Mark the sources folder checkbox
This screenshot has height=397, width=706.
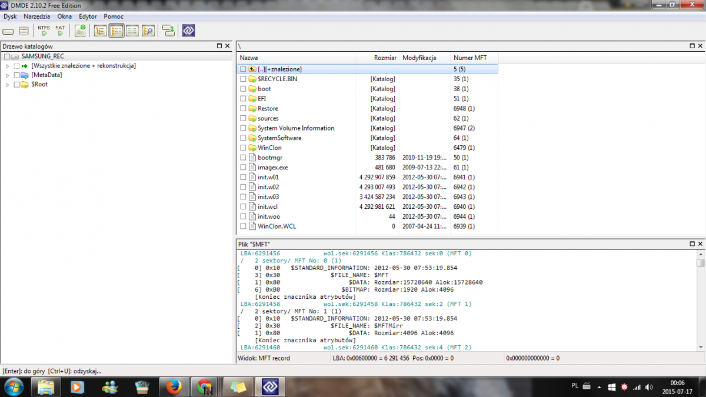tap(243, 118)
